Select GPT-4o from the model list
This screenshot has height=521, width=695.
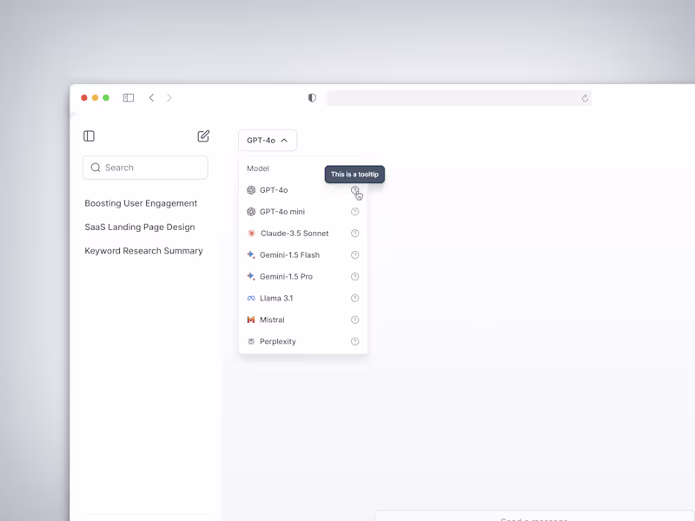(303, 190)
